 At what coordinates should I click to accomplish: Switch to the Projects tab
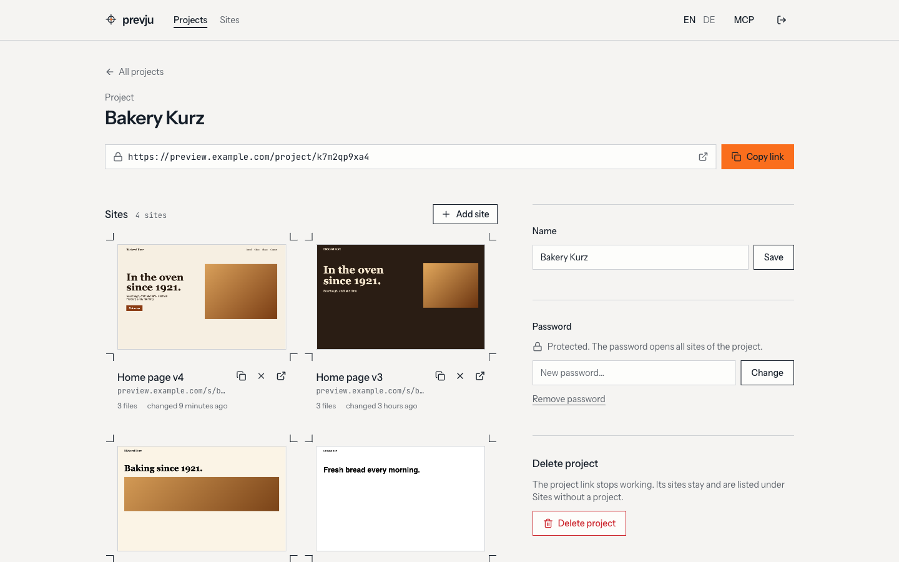190,20
